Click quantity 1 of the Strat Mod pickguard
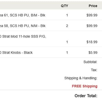 (x=67, y=42)
